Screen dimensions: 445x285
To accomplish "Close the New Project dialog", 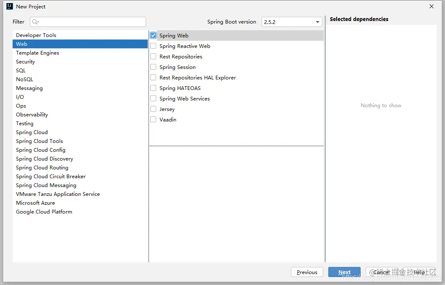I will click(x=432, y=6).
